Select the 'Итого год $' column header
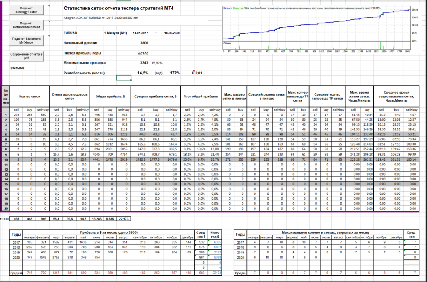This screenshot has width=427, height=282. pos(215,235)
